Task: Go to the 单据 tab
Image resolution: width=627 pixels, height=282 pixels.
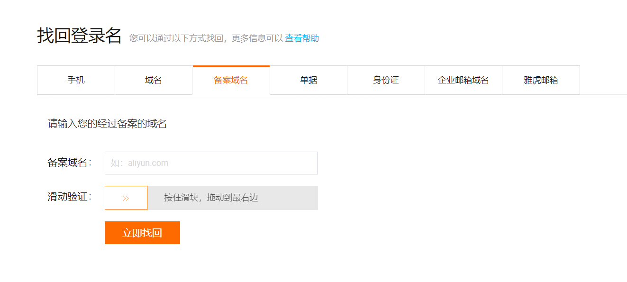Action: (309, 80)
